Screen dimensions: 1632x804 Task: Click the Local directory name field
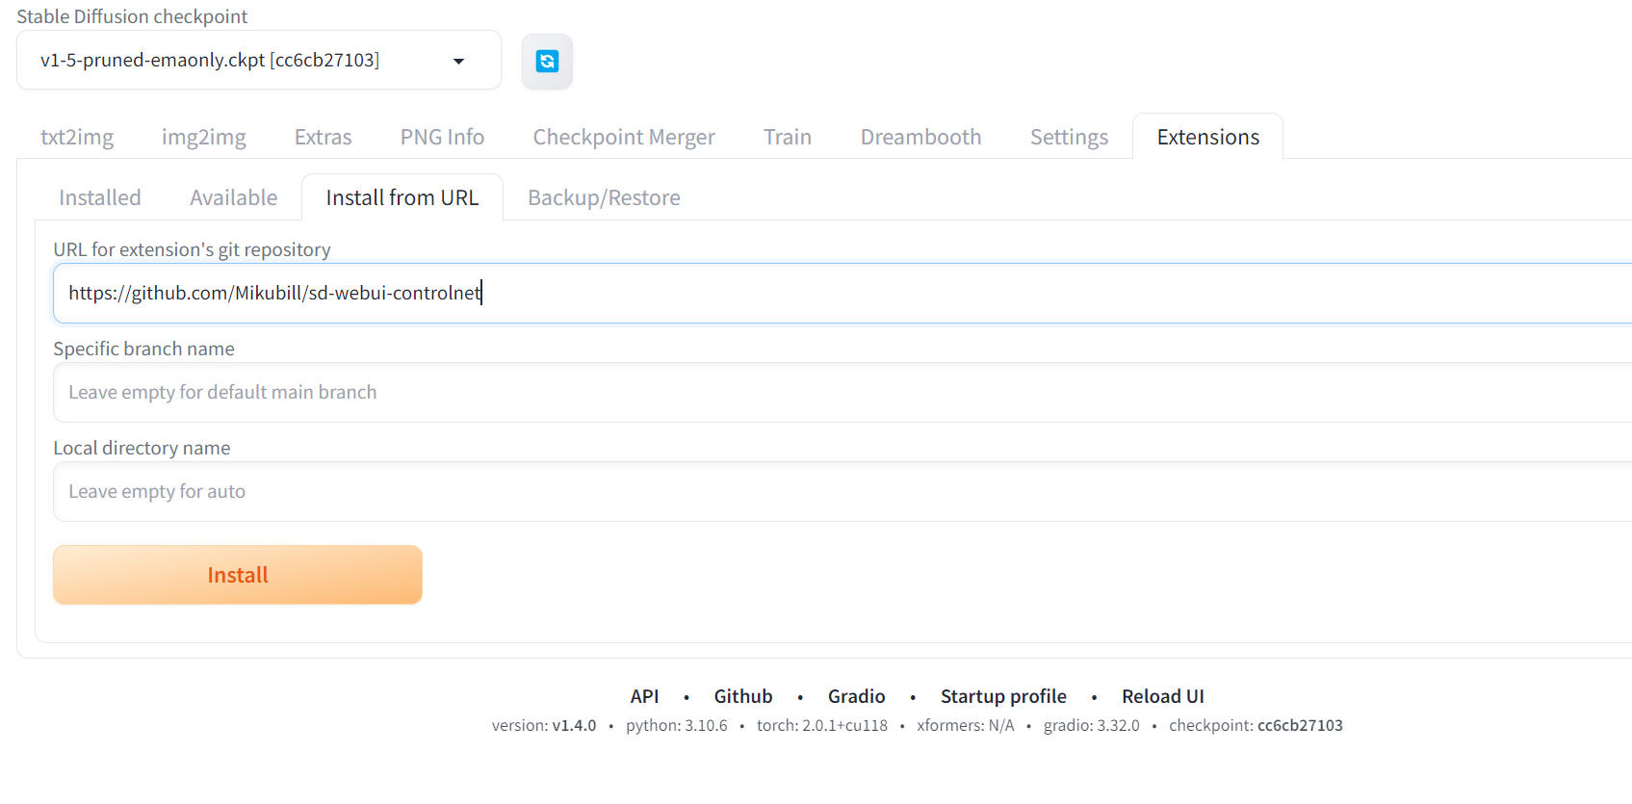(x=842, y=491)
